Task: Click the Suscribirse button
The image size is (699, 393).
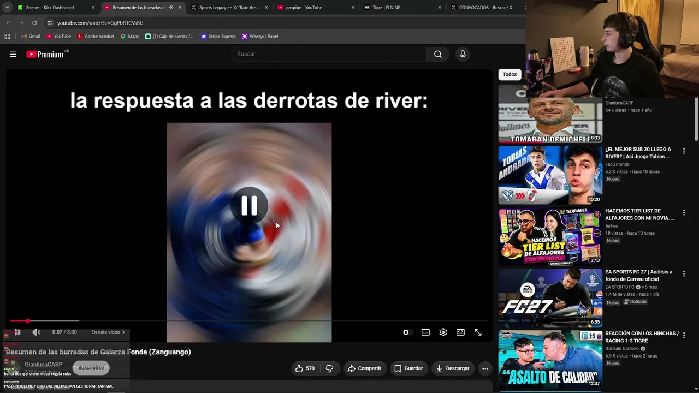Action: [91, 368]
